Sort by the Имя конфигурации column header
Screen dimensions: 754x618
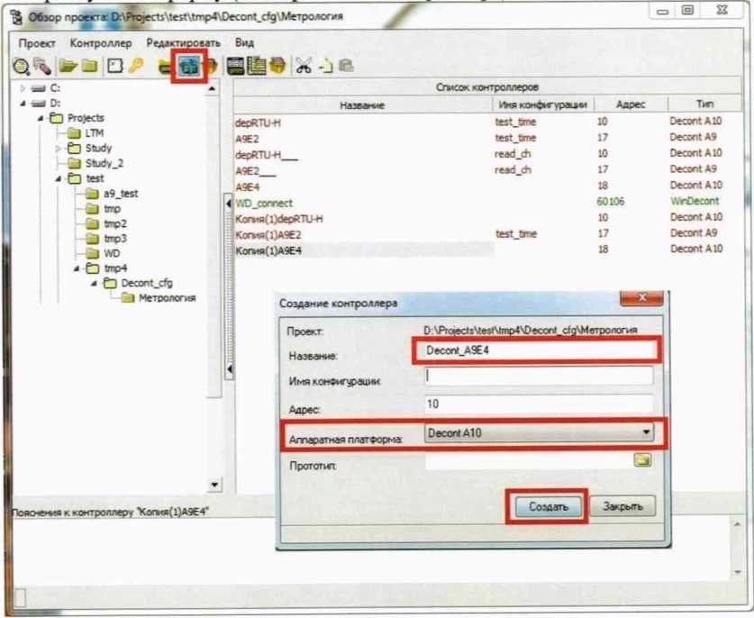pyautogui.click(x=542, y=105)
